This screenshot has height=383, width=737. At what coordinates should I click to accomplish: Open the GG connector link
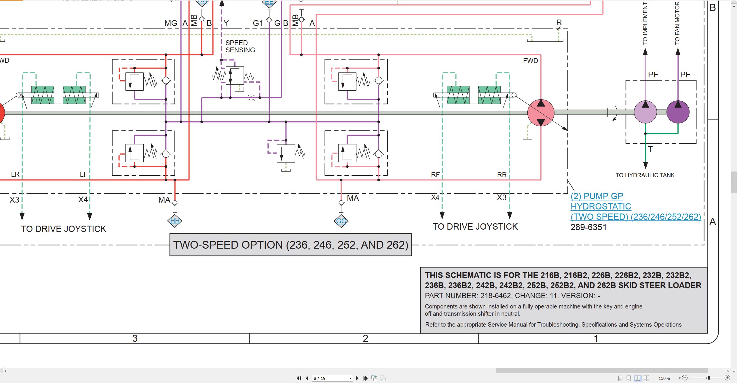[x=341, y=221]
